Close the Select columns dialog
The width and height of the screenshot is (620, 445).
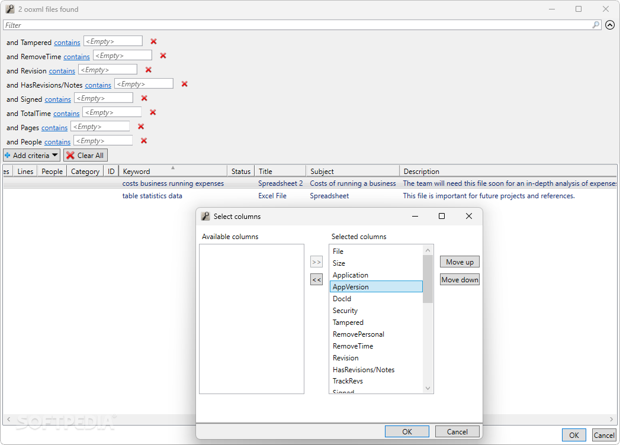click(468, 216)
